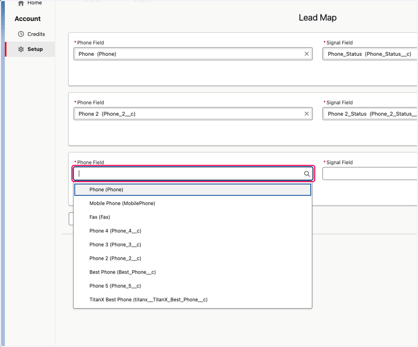Viewport: 418px width, 347px height.
Task: Pick Phone 3 (Phone_3__c) option
Action: pos(193,244)
